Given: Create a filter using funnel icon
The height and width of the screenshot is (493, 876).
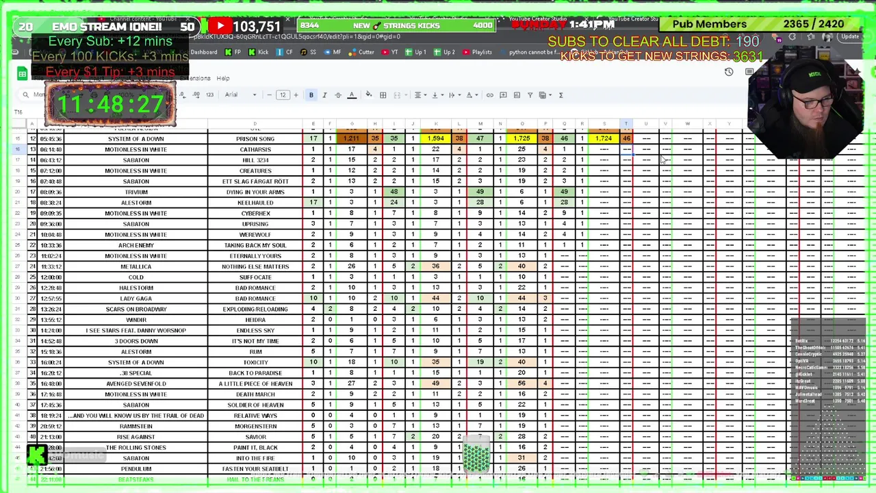Looking at the screenshot, I should click(x=530, y=95).
